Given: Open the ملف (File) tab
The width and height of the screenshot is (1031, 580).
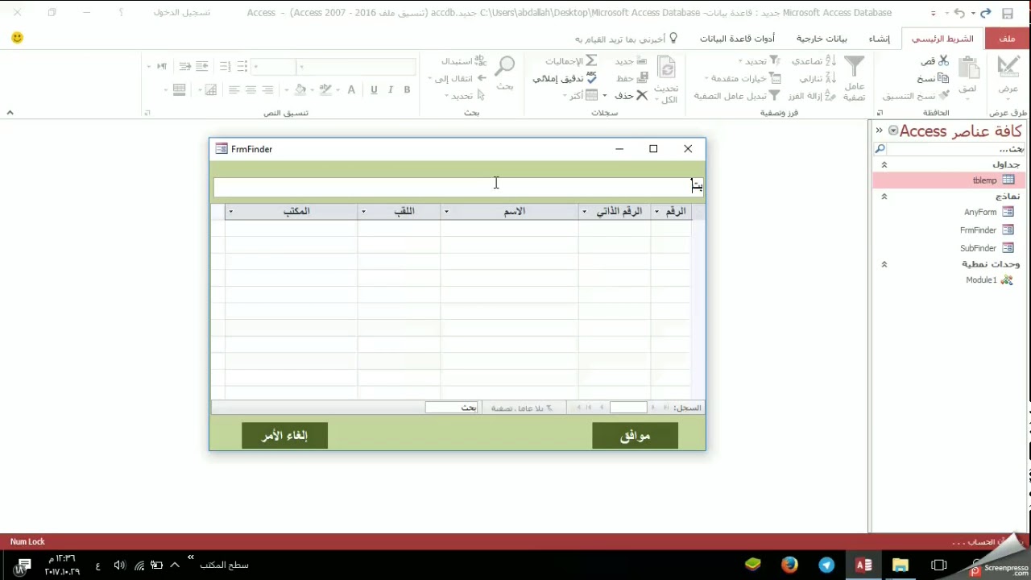Looking at the screenshot, I should click(1007, 39).
